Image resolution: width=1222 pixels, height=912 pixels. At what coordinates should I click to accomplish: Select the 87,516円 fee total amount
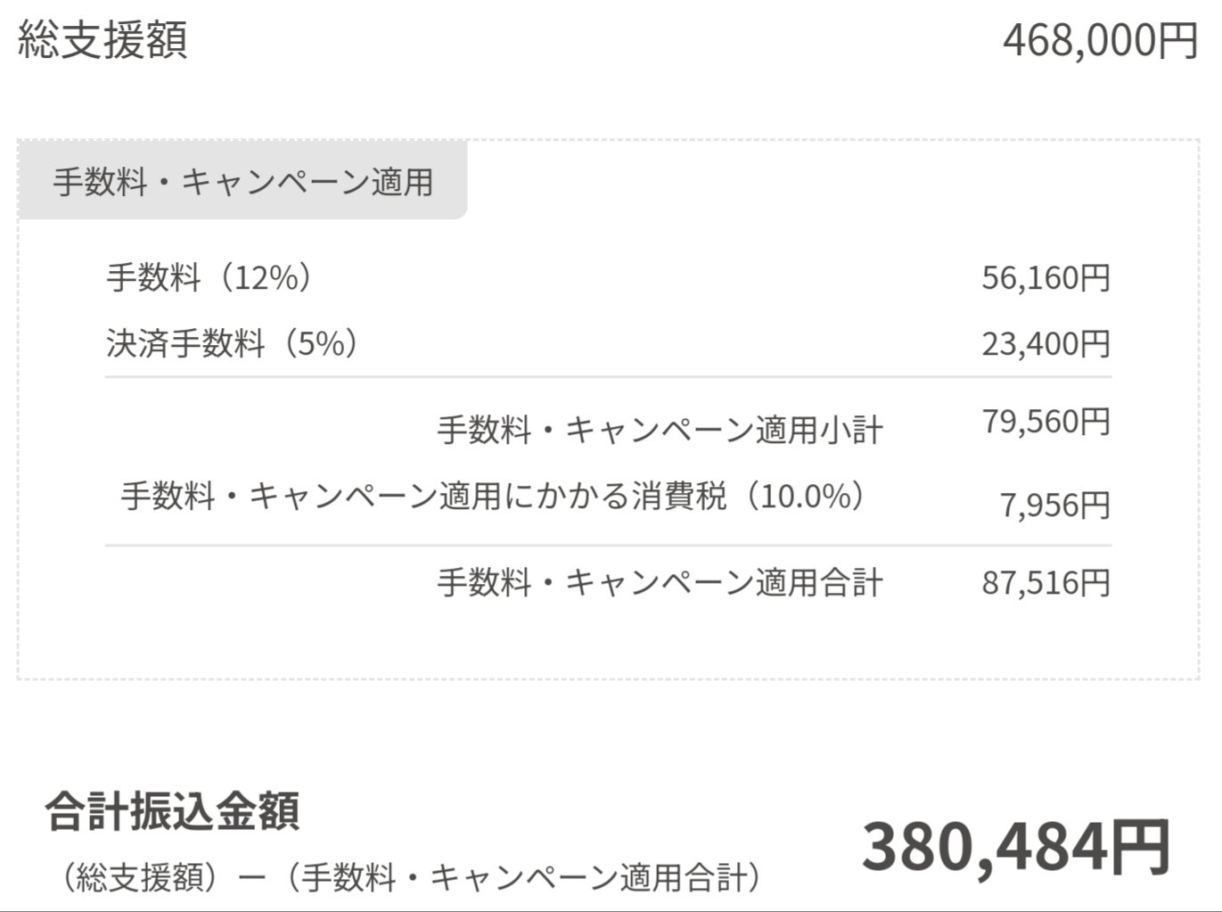[1046, 583]
